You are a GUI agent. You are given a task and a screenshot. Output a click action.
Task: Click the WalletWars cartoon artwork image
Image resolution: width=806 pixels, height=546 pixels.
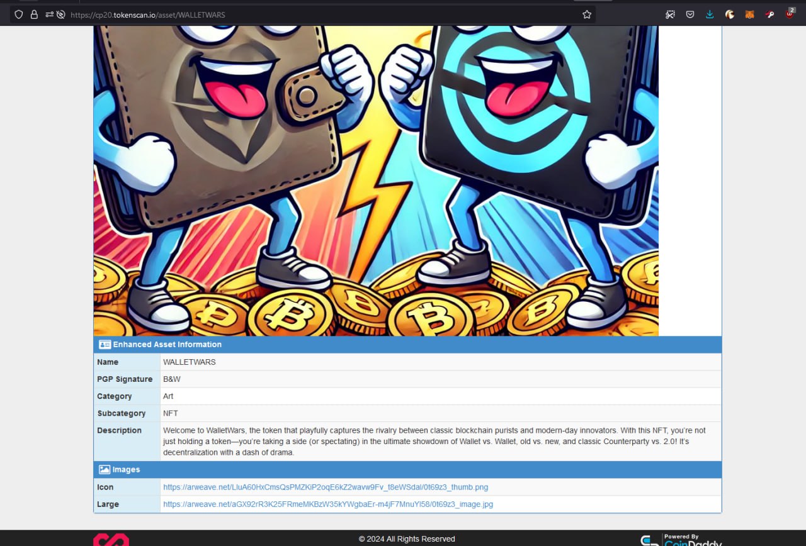(376, 181)
